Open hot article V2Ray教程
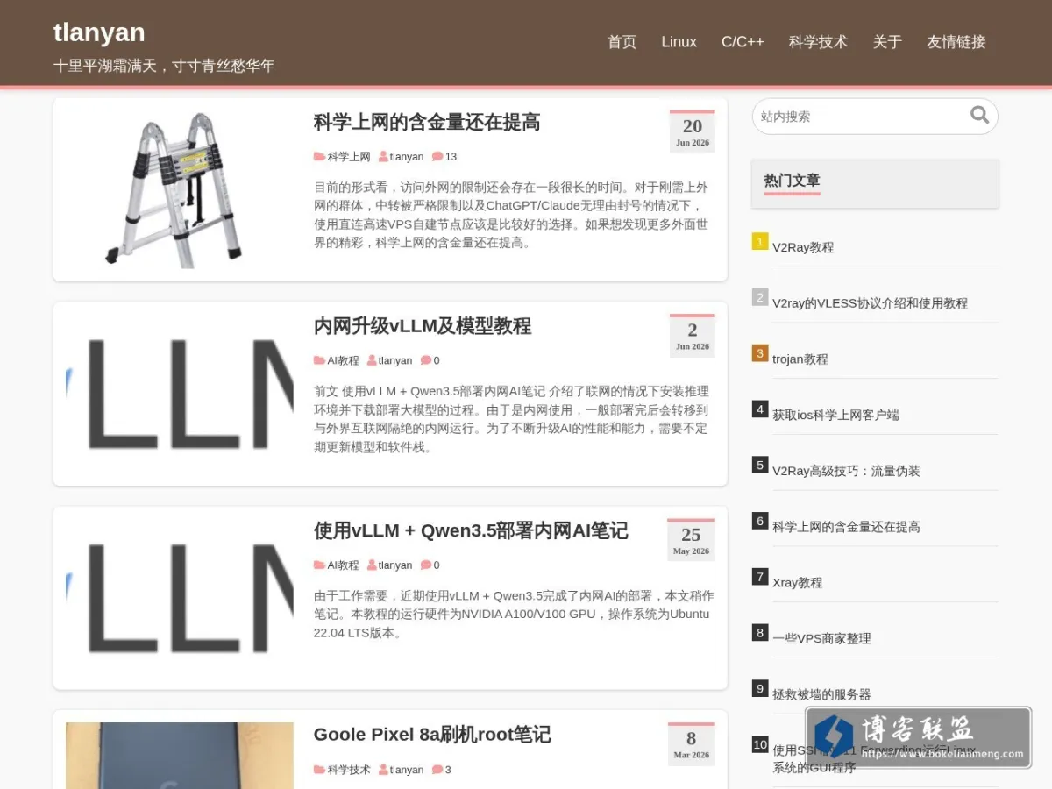 803,247
